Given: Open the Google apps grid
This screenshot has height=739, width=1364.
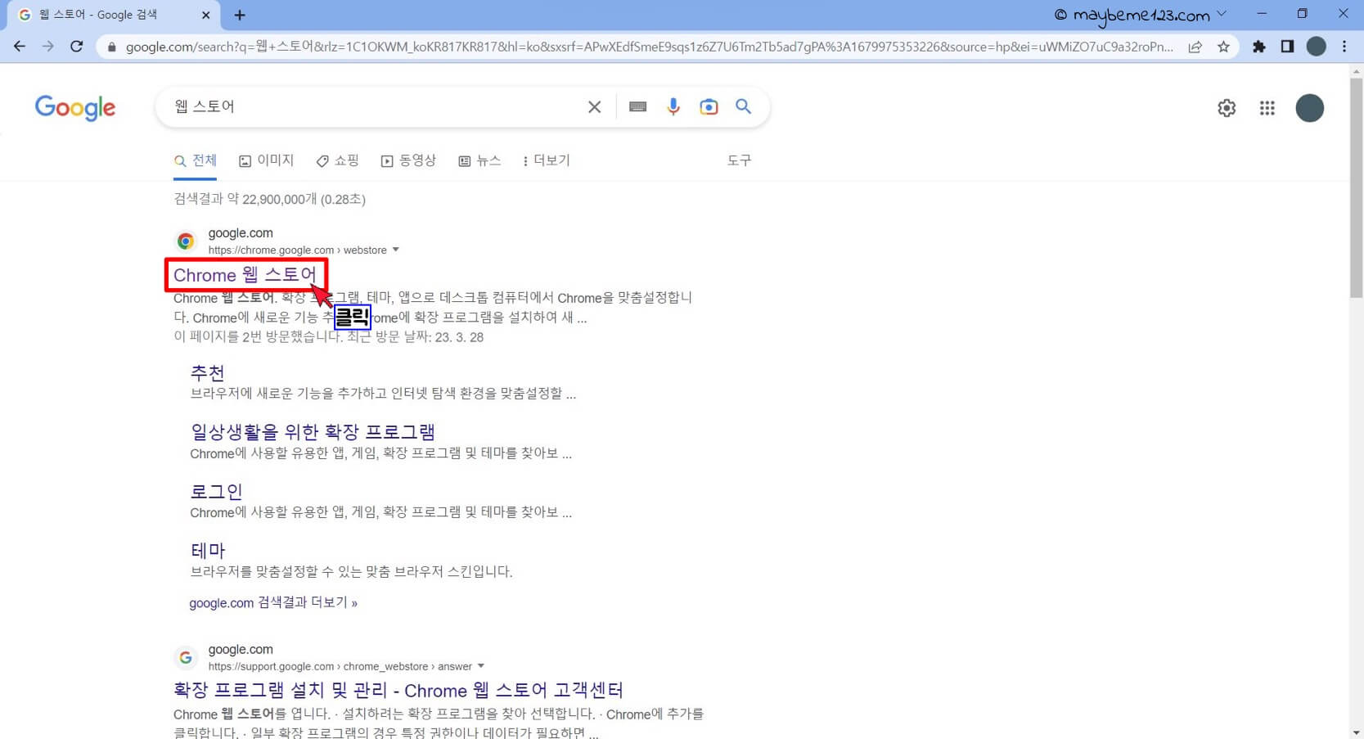Looking at the screenshot, I should [1267, 108].
